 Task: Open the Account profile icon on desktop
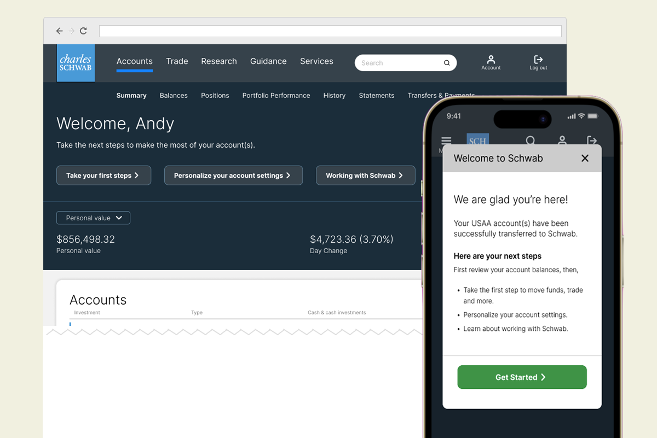[491, 62]
